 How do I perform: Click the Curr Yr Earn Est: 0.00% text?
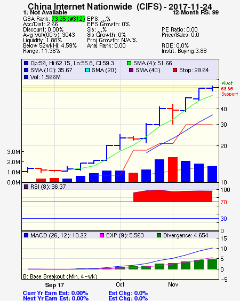coord(55,293)
